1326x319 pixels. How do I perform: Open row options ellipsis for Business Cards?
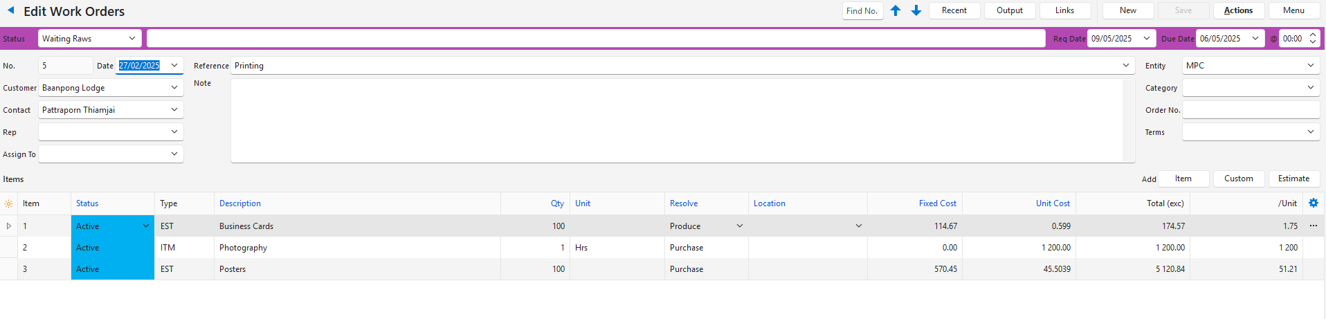point(1313,226)
